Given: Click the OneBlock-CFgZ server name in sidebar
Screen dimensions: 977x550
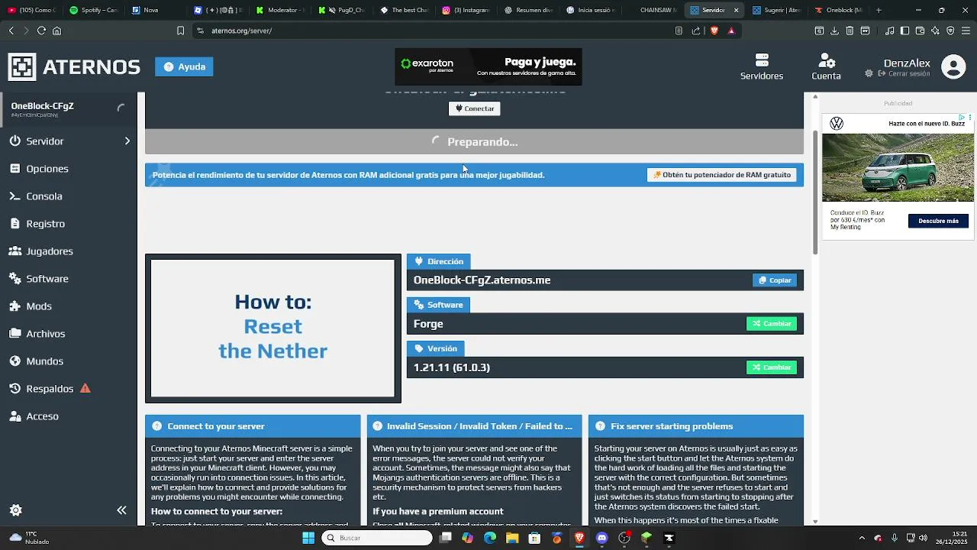Looking at the screenshot, I should [42, 106].
